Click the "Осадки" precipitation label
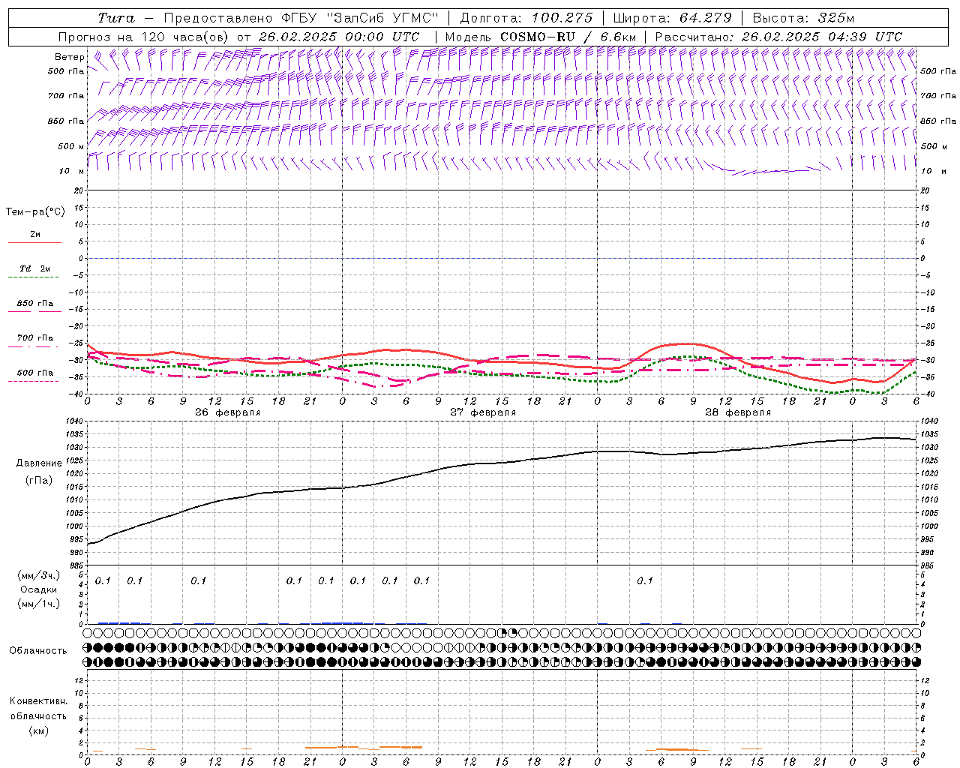Image resolution: width=960 pixels, height=768 pixels. (x=39, y=589)
